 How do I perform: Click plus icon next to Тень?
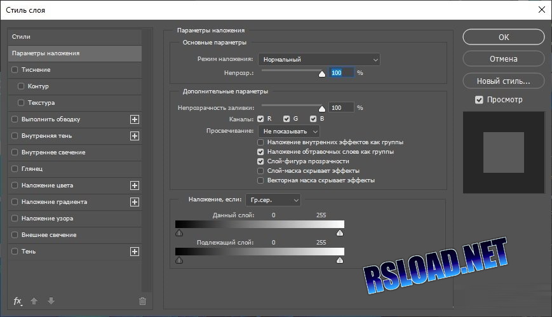(x=135, y=252)
